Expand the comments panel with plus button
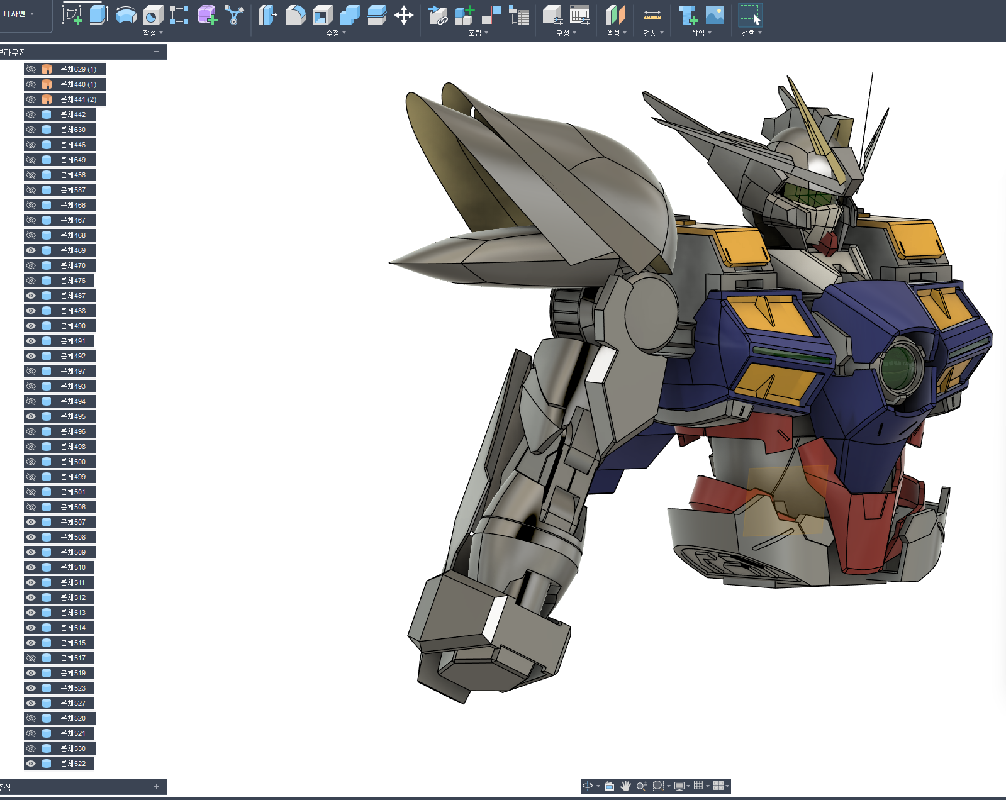The height and width of the screenshot is (800, 1006). pos(157,787)
